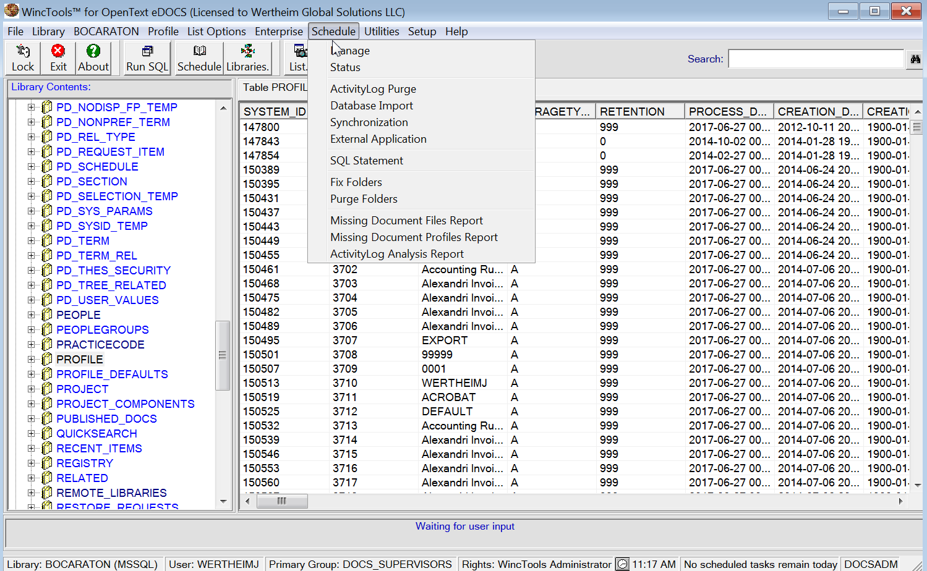Click the REGISTRY table icon
This screenshot has width=927, height=571.
coord(47,463)
